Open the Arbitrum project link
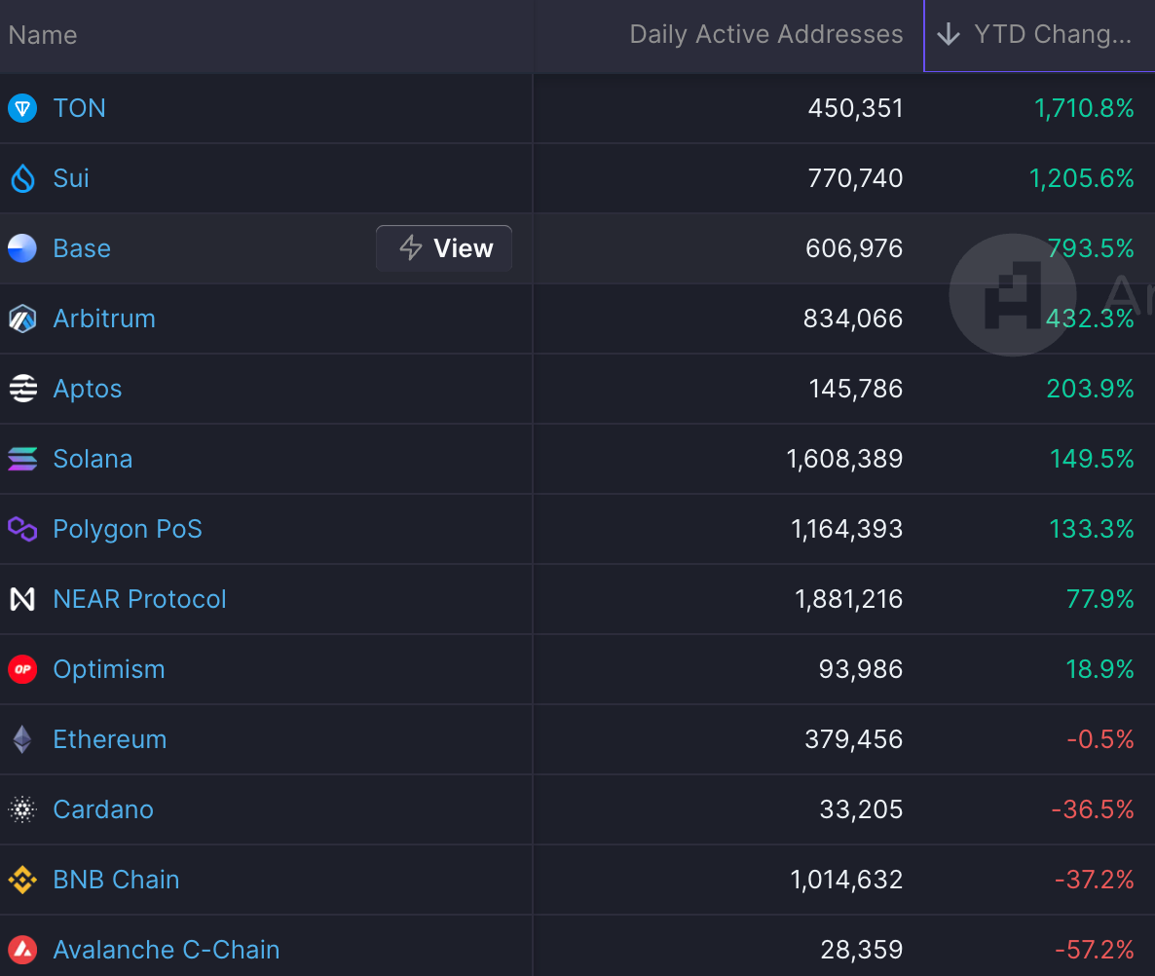 104,319
